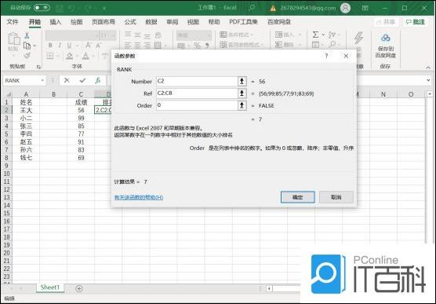Image resolution: width=436 pixels, height=304 pixels.
Task: Click the 批注 comments button
Action: (x=416, y=22)
